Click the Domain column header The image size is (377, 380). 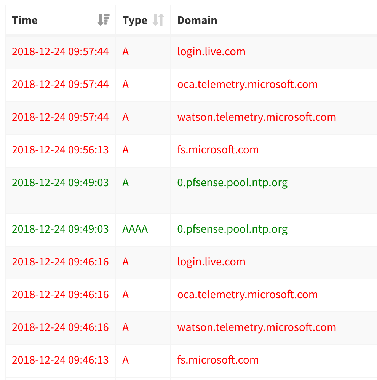coord(197,20)
